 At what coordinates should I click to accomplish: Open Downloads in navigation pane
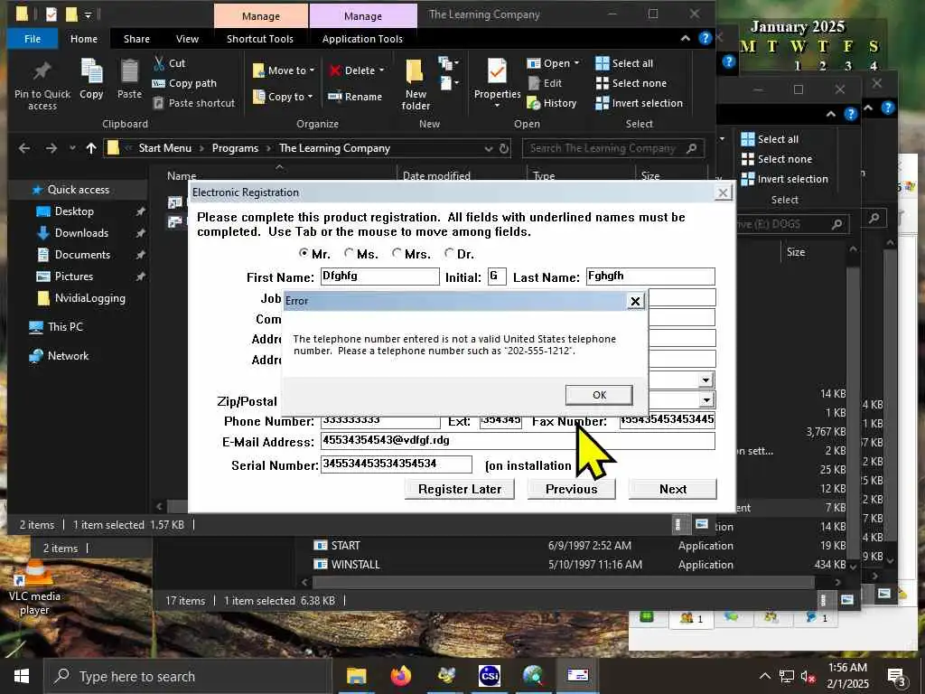81,233
